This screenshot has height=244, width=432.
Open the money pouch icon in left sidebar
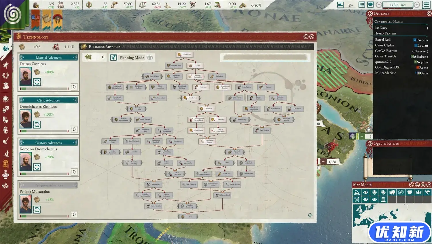coord(5,86)
